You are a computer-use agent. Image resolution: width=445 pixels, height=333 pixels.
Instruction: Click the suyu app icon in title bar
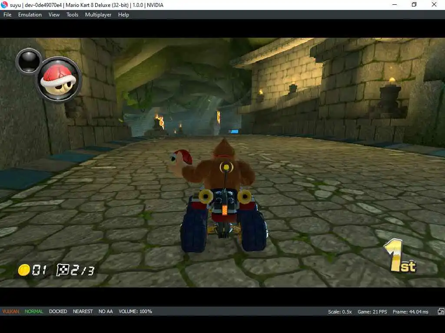[x=4, y=5]
